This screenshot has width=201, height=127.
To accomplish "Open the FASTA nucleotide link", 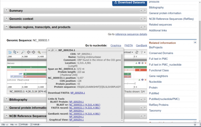I will 129,46.
